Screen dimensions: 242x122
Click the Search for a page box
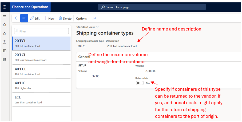tap(152, 7)
